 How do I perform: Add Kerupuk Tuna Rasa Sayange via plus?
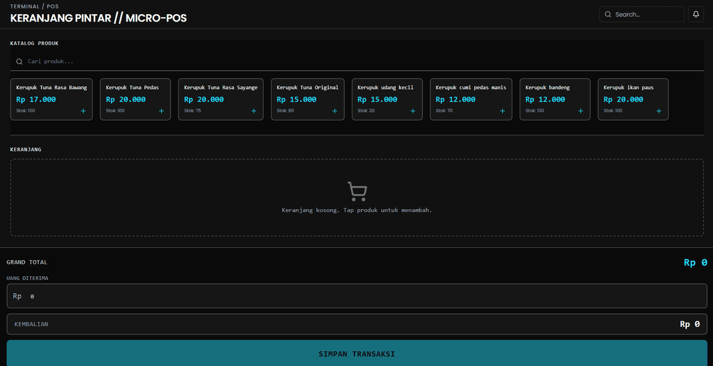click(254, 111)
